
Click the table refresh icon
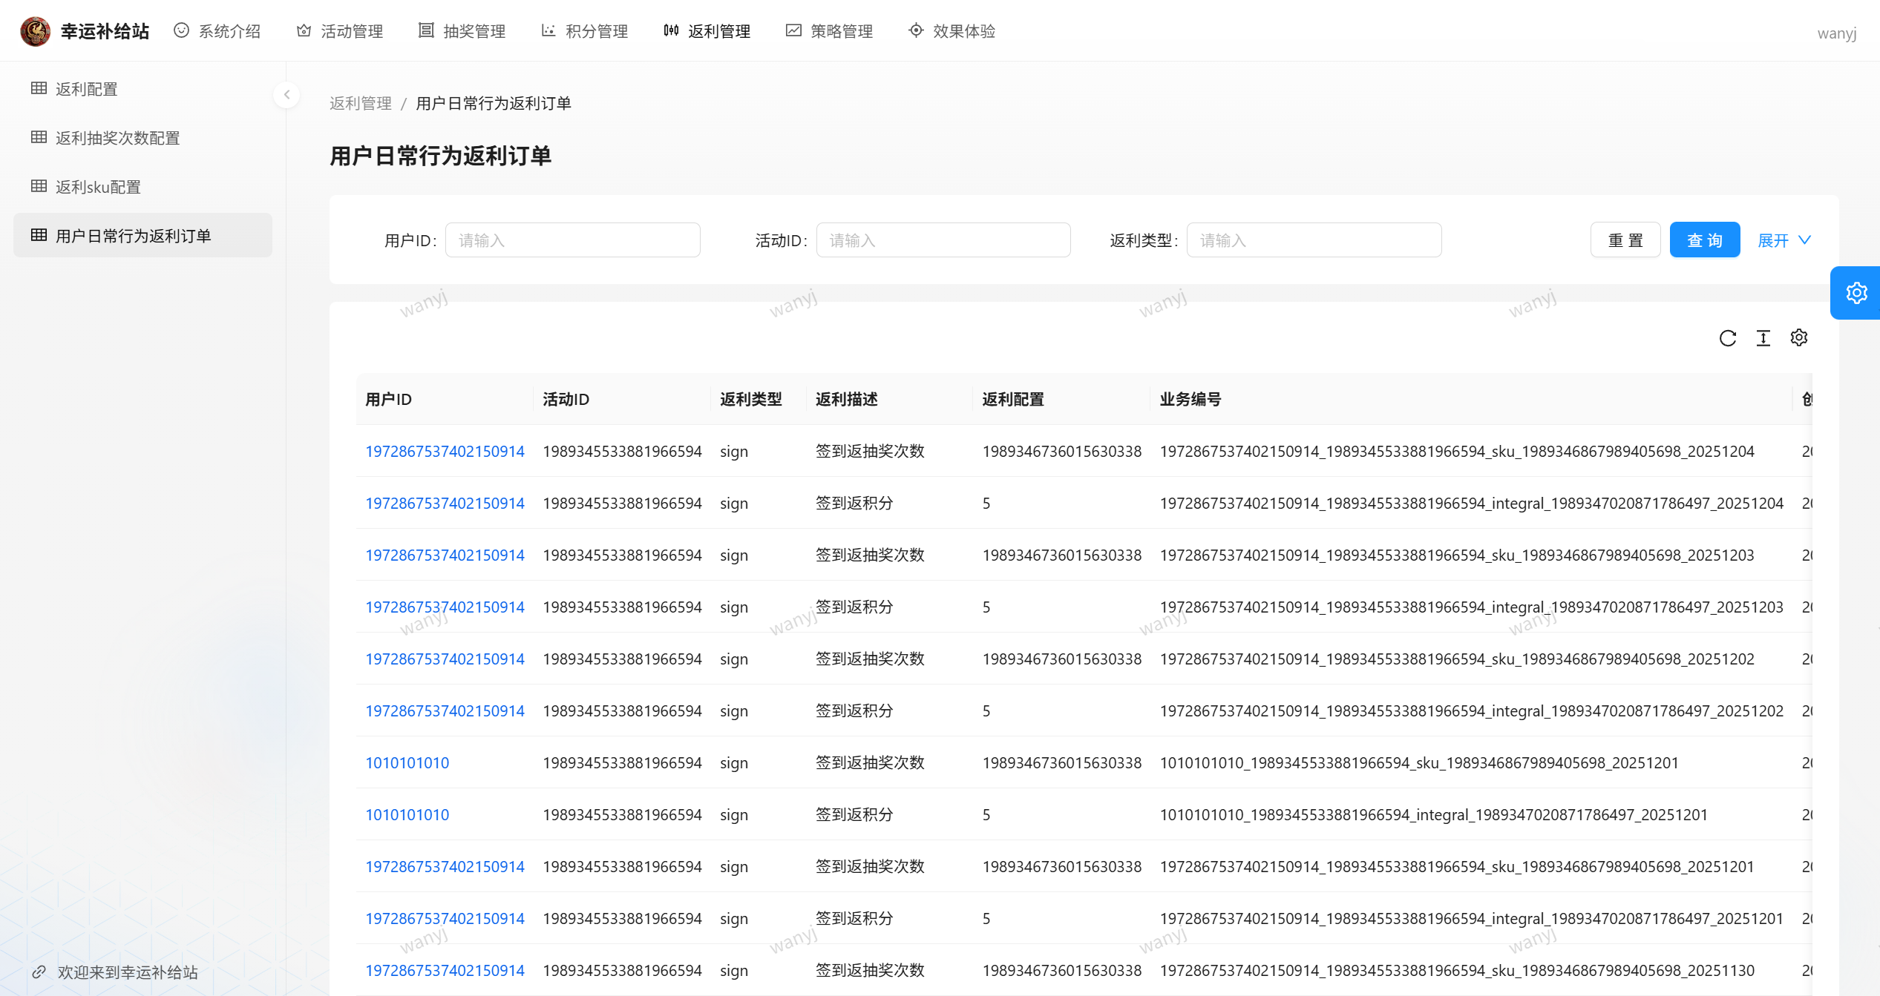click(x=1727, y=338)
